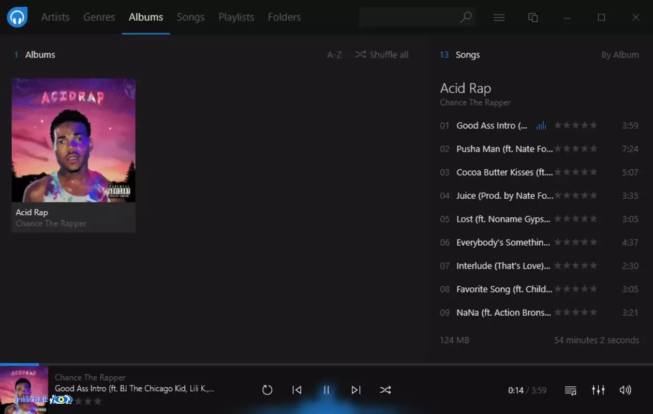Click now playing title Good Ass Intro
653x414 pixels.
tap(135, 388)
